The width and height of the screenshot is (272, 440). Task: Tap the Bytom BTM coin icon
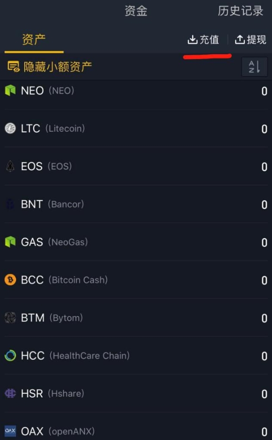[10, 318]
